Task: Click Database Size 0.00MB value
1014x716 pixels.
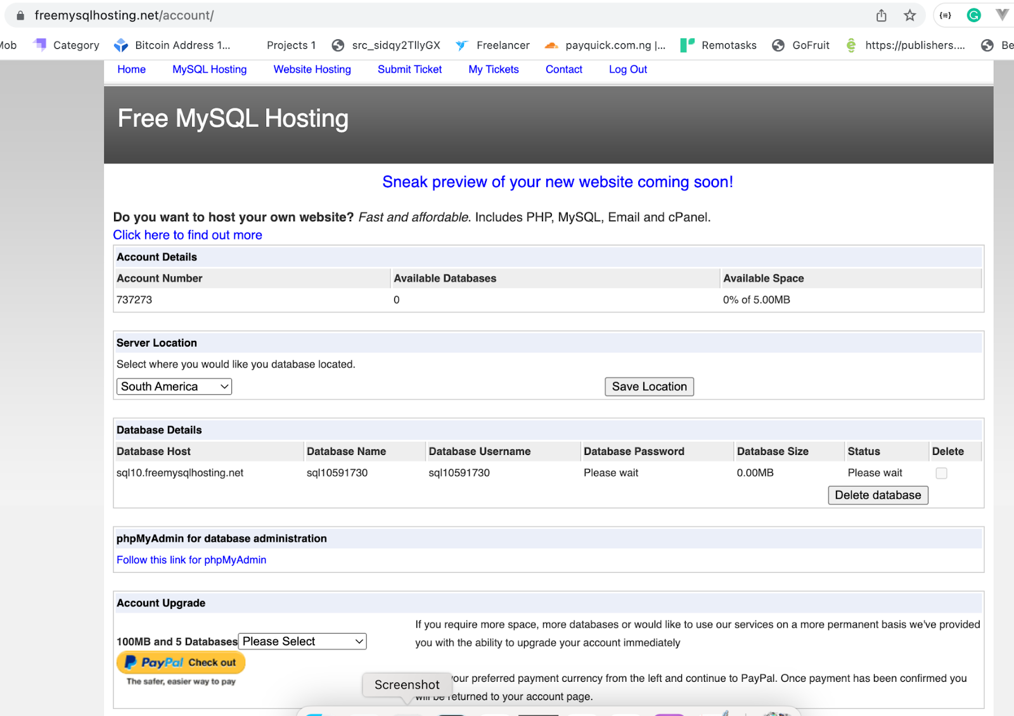Action: pos(755,473)
